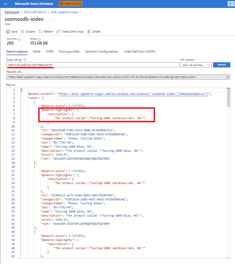This screenshot has width=235, height=264.
Task: Select the Semantic Configurations tab
Action: [x=101, y=51]
